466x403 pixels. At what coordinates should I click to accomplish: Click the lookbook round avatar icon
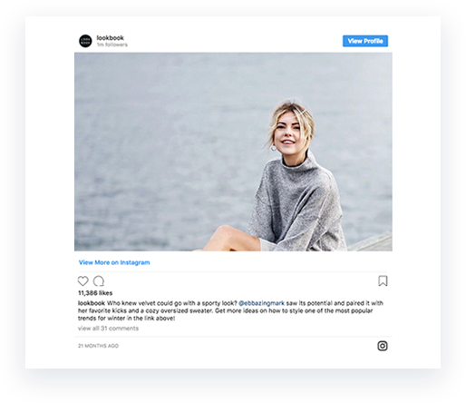(x=85, y=41)
